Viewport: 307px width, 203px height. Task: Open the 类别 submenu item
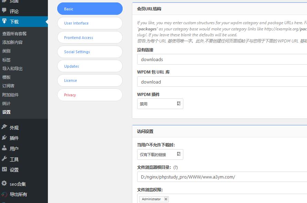click(6, 51)
